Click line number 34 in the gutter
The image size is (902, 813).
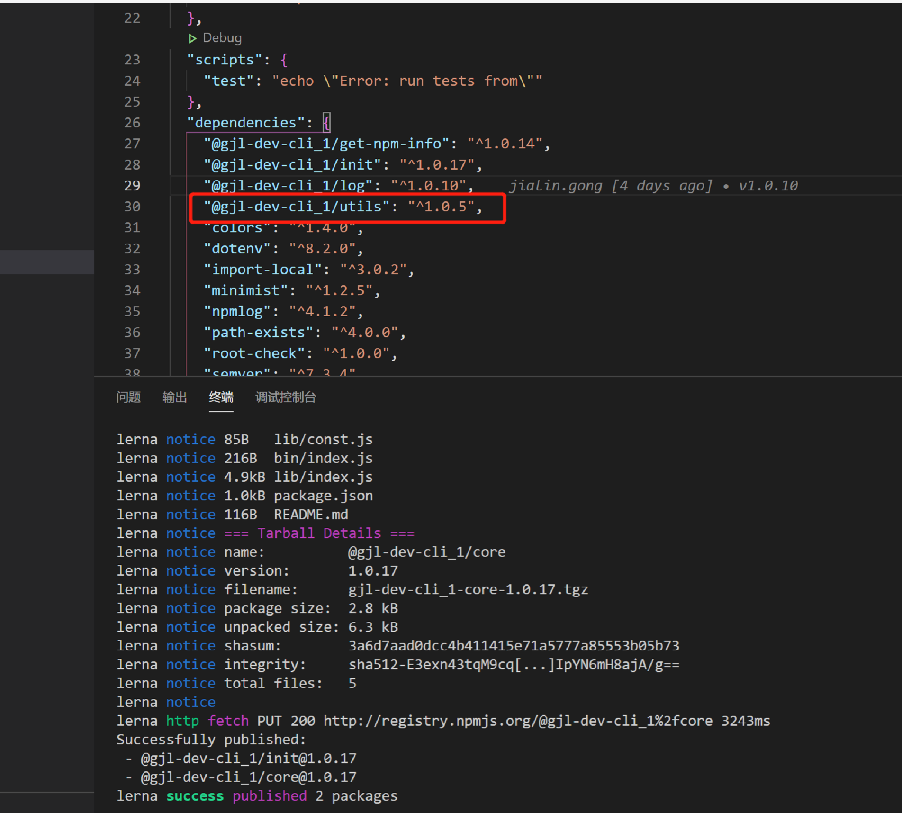tap(132, 290)
